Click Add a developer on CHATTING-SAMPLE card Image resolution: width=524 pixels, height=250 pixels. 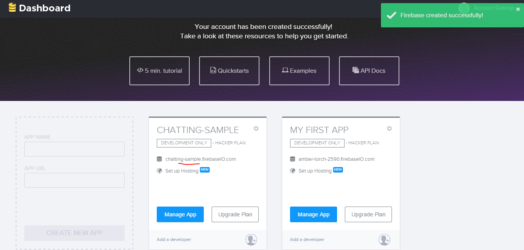tap(174, 239)
